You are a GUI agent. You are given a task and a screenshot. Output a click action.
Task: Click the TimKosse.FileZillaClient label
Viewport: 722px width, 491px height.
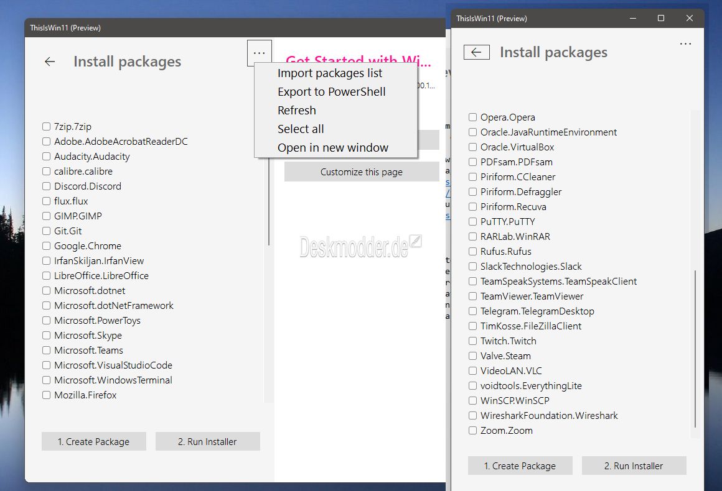click(x=531, y=326)
